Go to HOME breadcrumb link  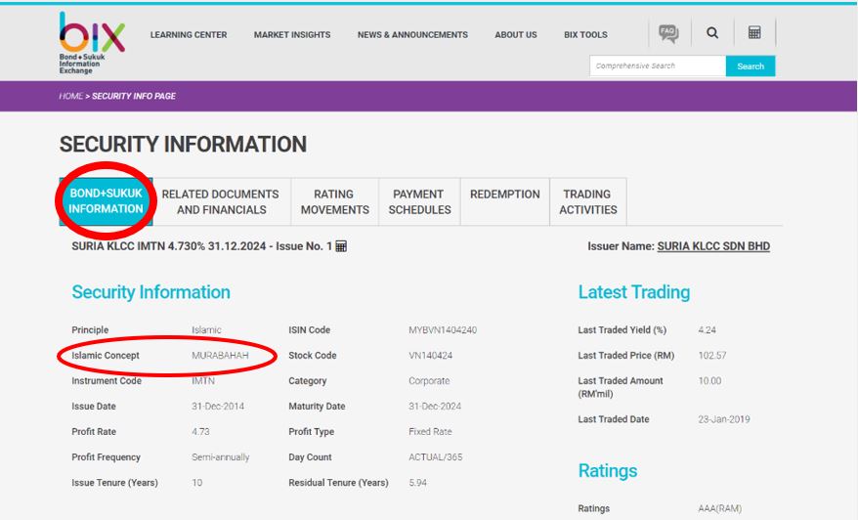click(70, 96)
